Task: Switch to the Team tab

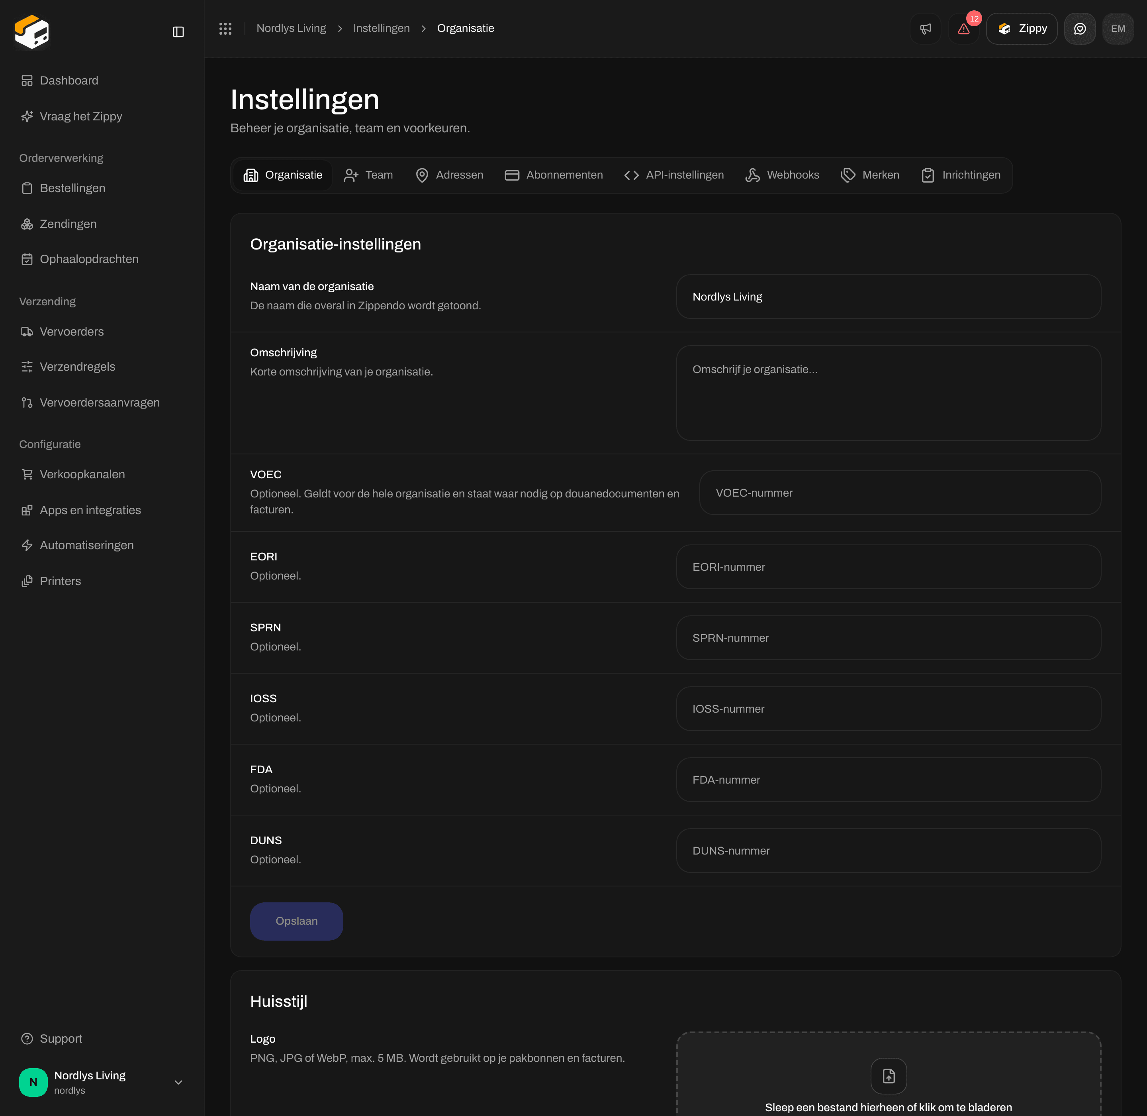Action: pyautogui.click(x=368, y=175)
